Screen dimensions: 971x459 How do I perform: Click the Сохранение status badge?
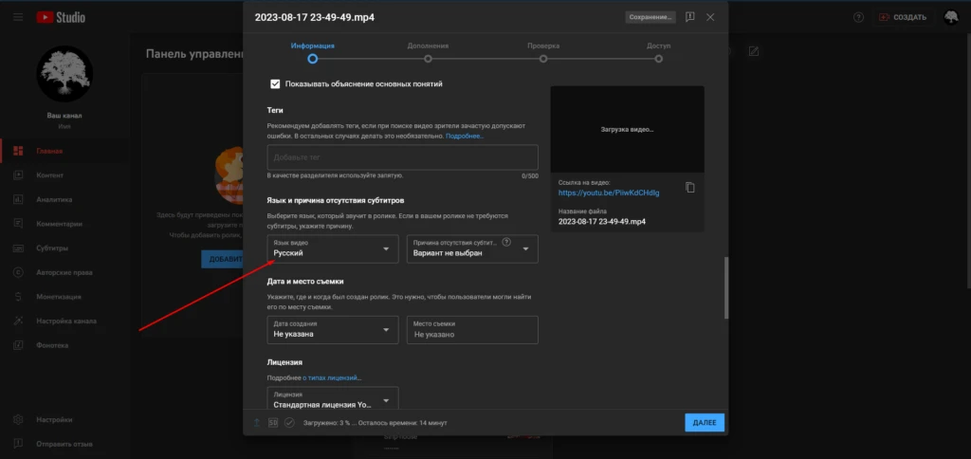click(x=650, y=17)
